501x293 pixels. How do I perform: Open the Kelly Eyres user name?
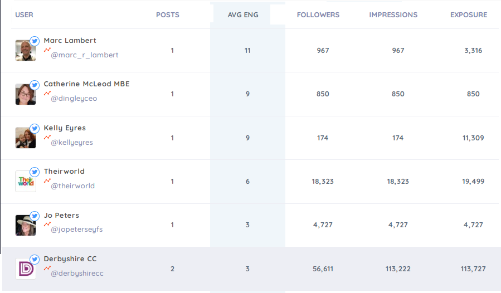click(65, 128)
